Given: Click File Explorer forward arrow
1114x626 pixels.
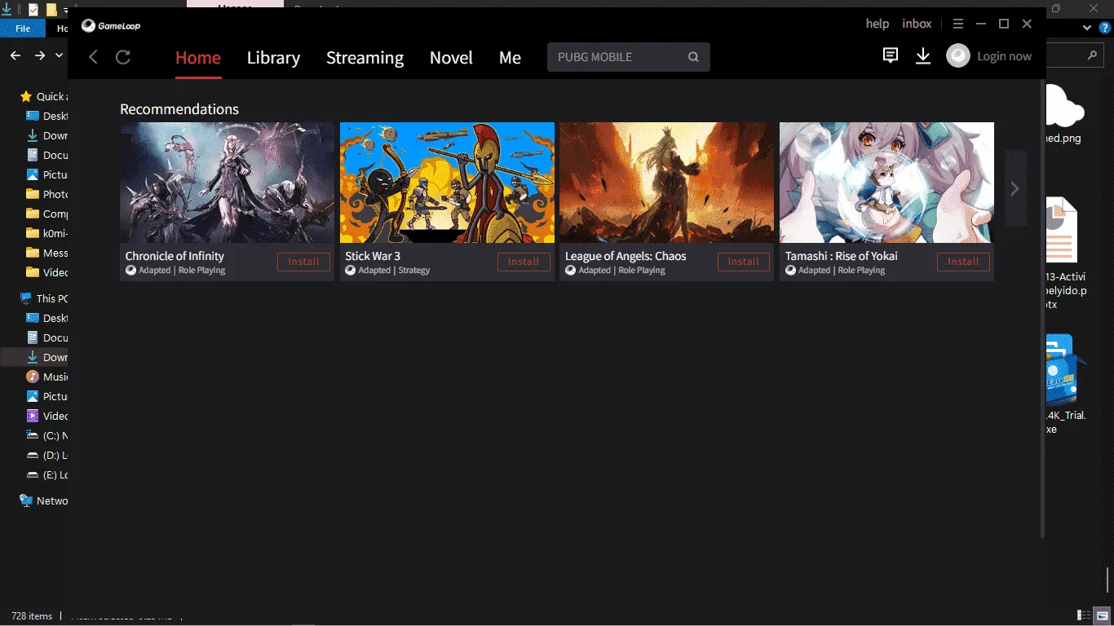Looking at the screenshot, I should click(x=40, y=55).
